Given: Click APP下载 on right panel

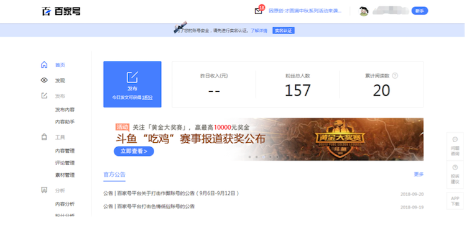Looking at the screenshot, I should (x=455, y=201).
